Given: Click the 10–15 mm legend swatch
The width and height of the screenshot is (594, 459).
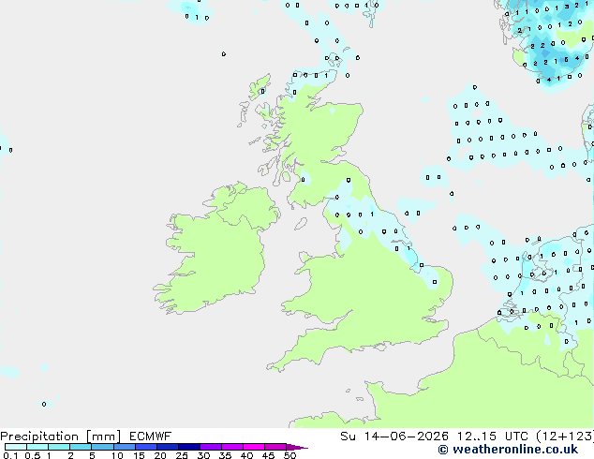Looking at the screenshot, I should (124, 447).
